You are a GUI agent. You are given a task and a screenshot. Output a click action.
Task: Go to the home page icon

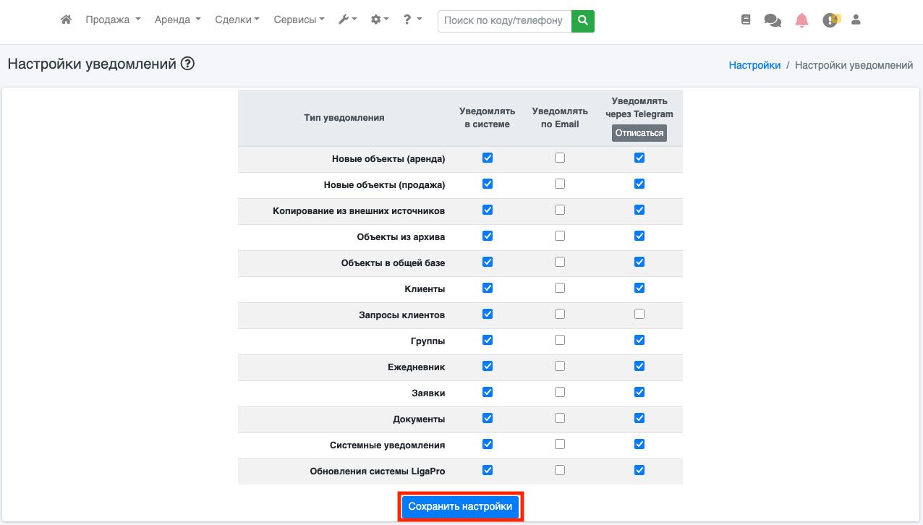pos(66,20)
